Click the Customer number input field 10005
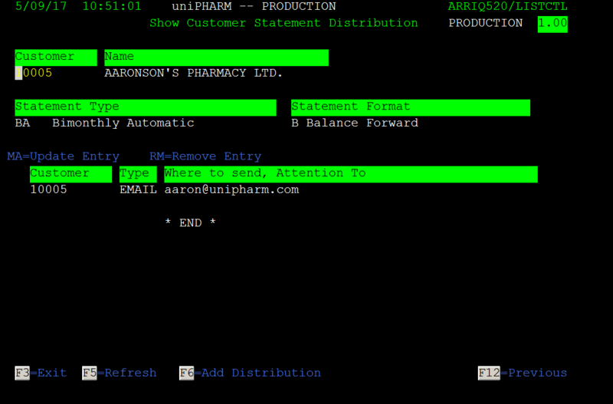This screenshot has width=613, height=404. 34,73
